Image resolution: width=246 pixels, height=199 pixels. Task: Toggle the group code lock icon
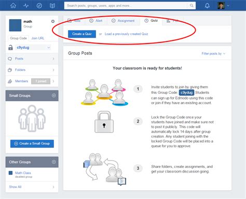10,48
